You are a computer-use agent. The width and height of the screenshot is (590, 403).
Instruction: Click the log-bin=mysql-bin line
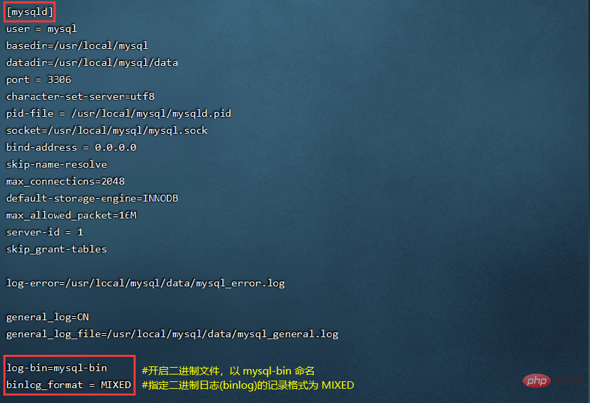56,368
